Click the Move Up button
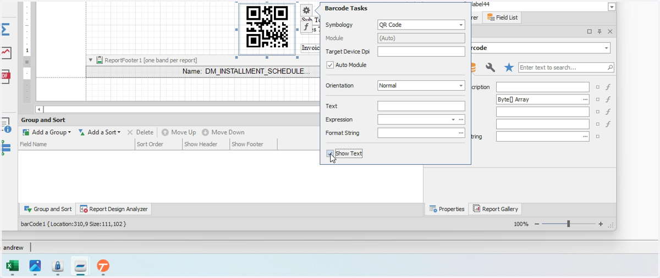This screenshot has width=660, height=278. click(179, 132)
